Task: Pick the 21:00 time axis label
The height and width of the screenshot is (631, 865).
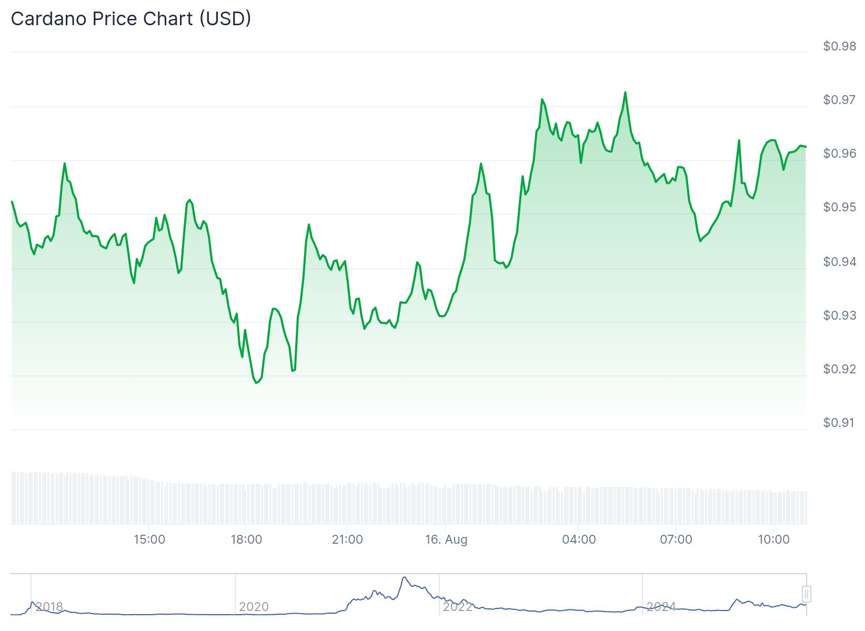Action: tap(347, 540)
